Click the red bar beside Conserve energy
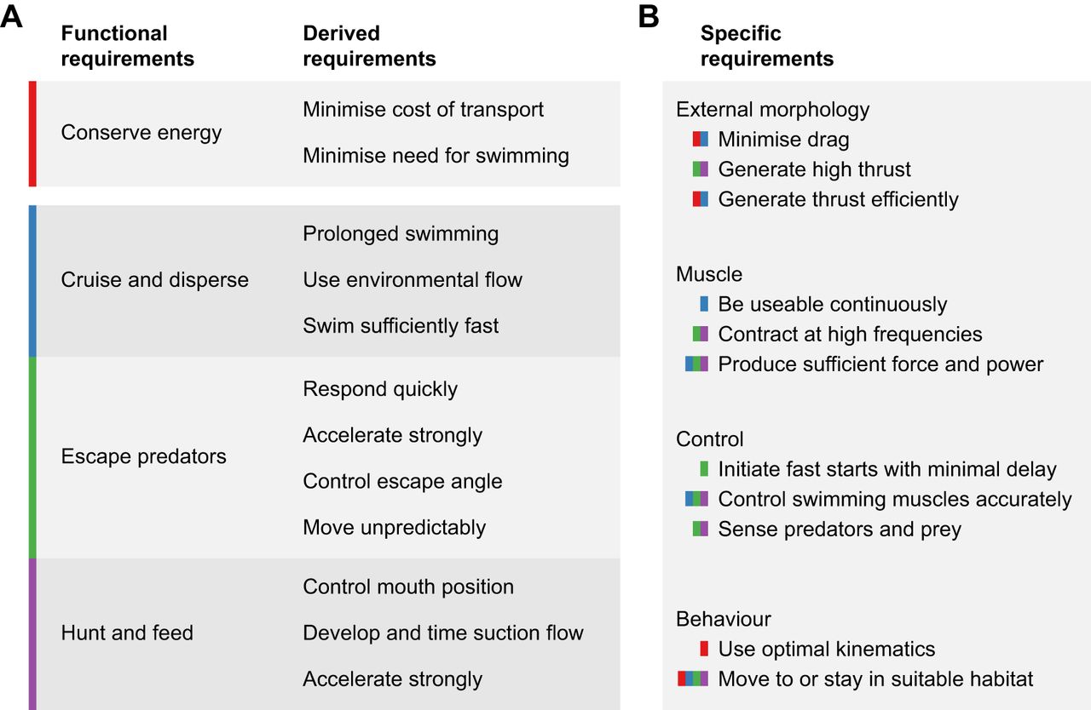This screenshot has width=1091, height=710. click(x=32, y=134)
